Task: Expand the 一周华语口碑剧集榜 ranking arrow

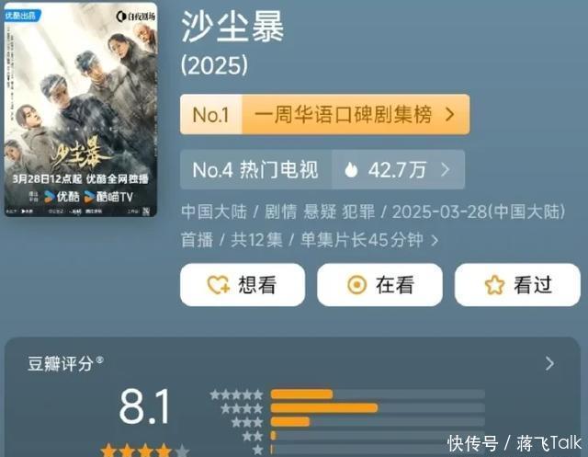Action: (450, 114)
